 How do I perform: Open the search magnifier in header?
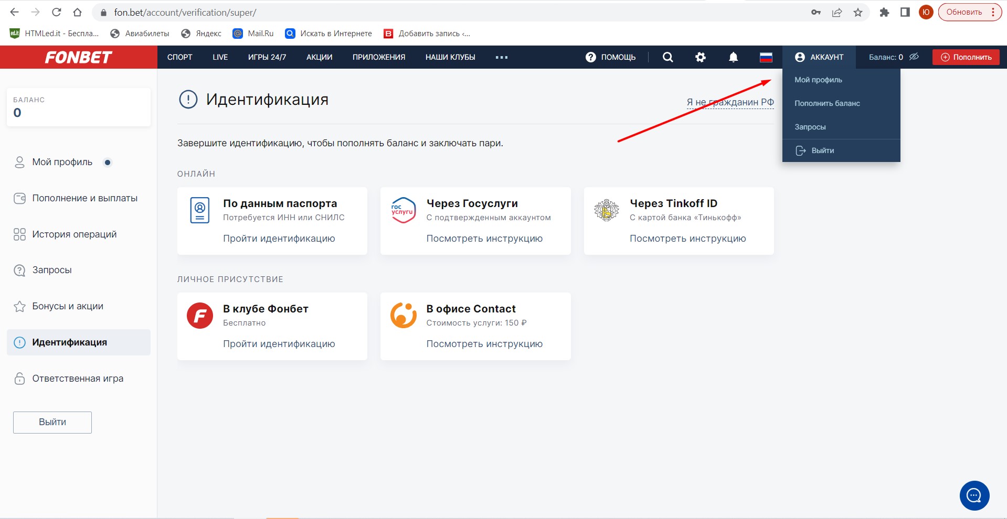(667, 57)
